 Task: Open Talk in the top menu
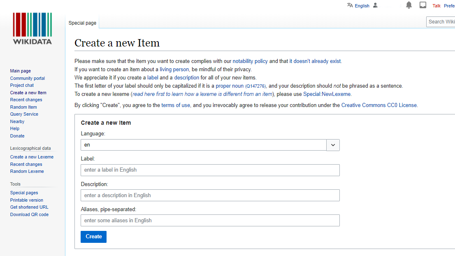click(x=436, y=6)
